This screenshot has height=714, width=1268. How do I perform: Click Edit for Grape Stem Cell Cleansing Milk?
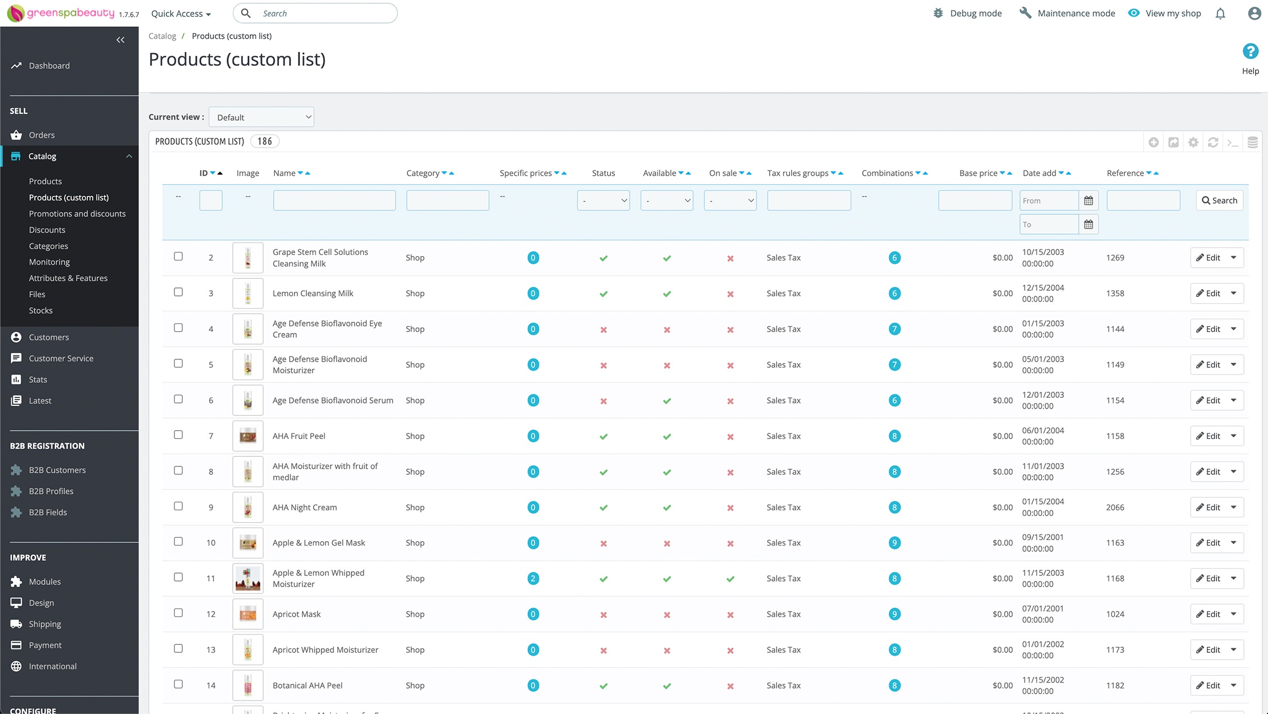[x=1208, y=258]
